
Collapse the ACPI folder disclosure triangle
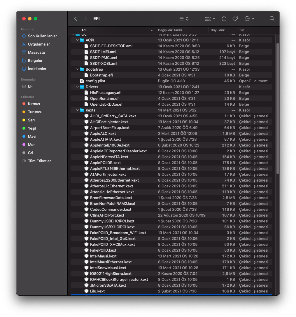(78, 40)
